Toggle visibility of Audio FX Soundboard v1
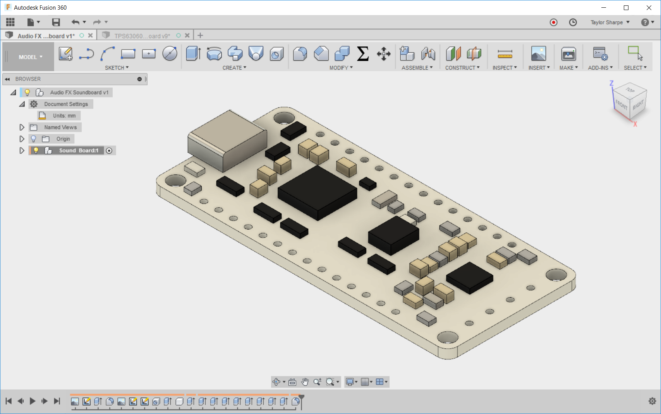The width and height of the screenshot is (661, 414). point(27,92)
